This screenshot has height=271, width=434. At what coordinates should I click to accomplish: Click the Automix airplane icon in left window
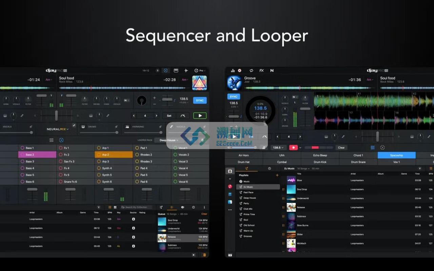(x=186, y=70)
